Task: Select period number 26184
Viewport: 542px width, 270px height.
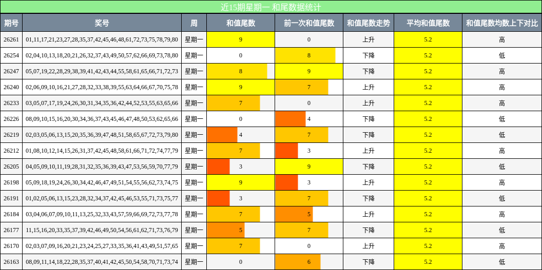Action: click(11, 214)
